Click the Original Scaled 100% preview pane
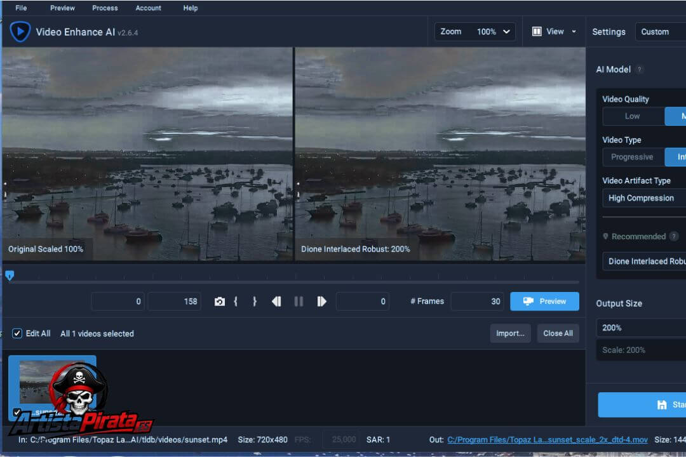The height and width of the screenshot is (457, 686). 147,154
